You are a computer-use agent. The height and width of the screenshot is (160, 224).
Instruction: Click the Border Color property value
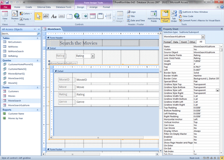click(x=206, y=79)
